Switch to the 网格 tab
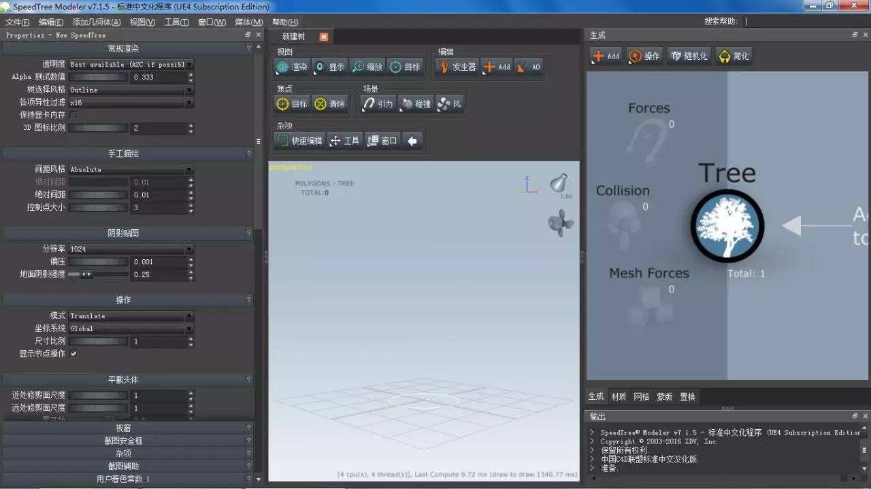The image size is (871, 489). [641, 397]
